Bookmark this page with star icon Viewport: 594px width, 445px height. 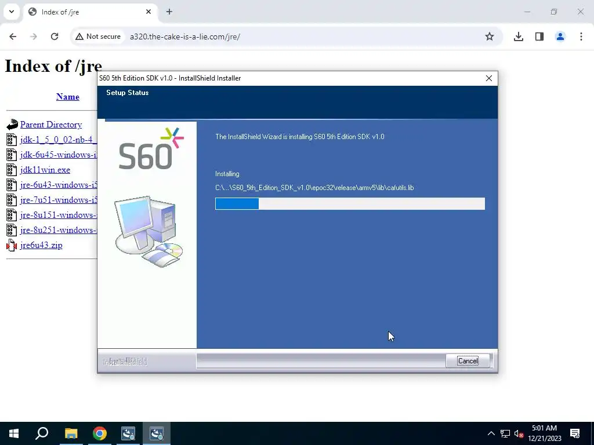coord(490,37)
